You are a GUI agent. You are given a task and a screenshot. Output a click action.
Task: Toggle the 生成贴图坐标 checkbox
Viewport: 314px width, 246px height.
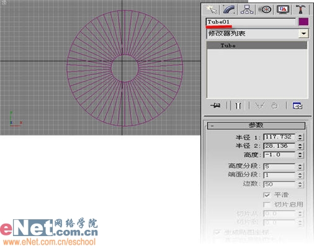point(217,232)
